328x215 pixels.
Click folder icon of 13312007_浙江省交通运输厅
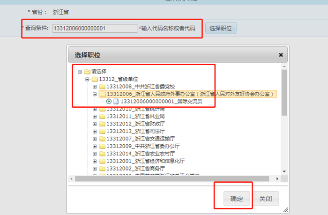tap(102, 139)
